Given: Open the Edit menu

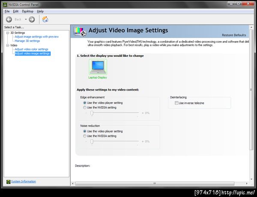Looking at the screenshot, I should [16, 11].
